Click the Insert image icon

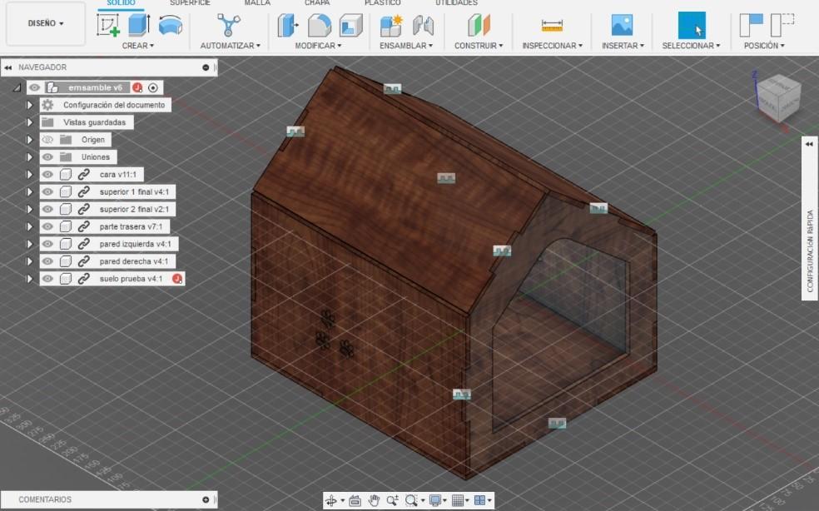622,25
